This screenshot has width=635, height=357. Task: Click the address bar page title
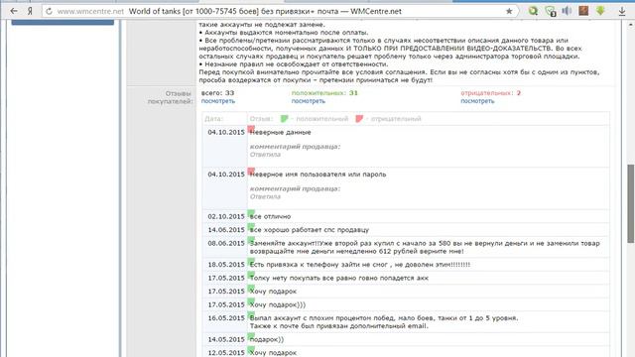point(265,11)
